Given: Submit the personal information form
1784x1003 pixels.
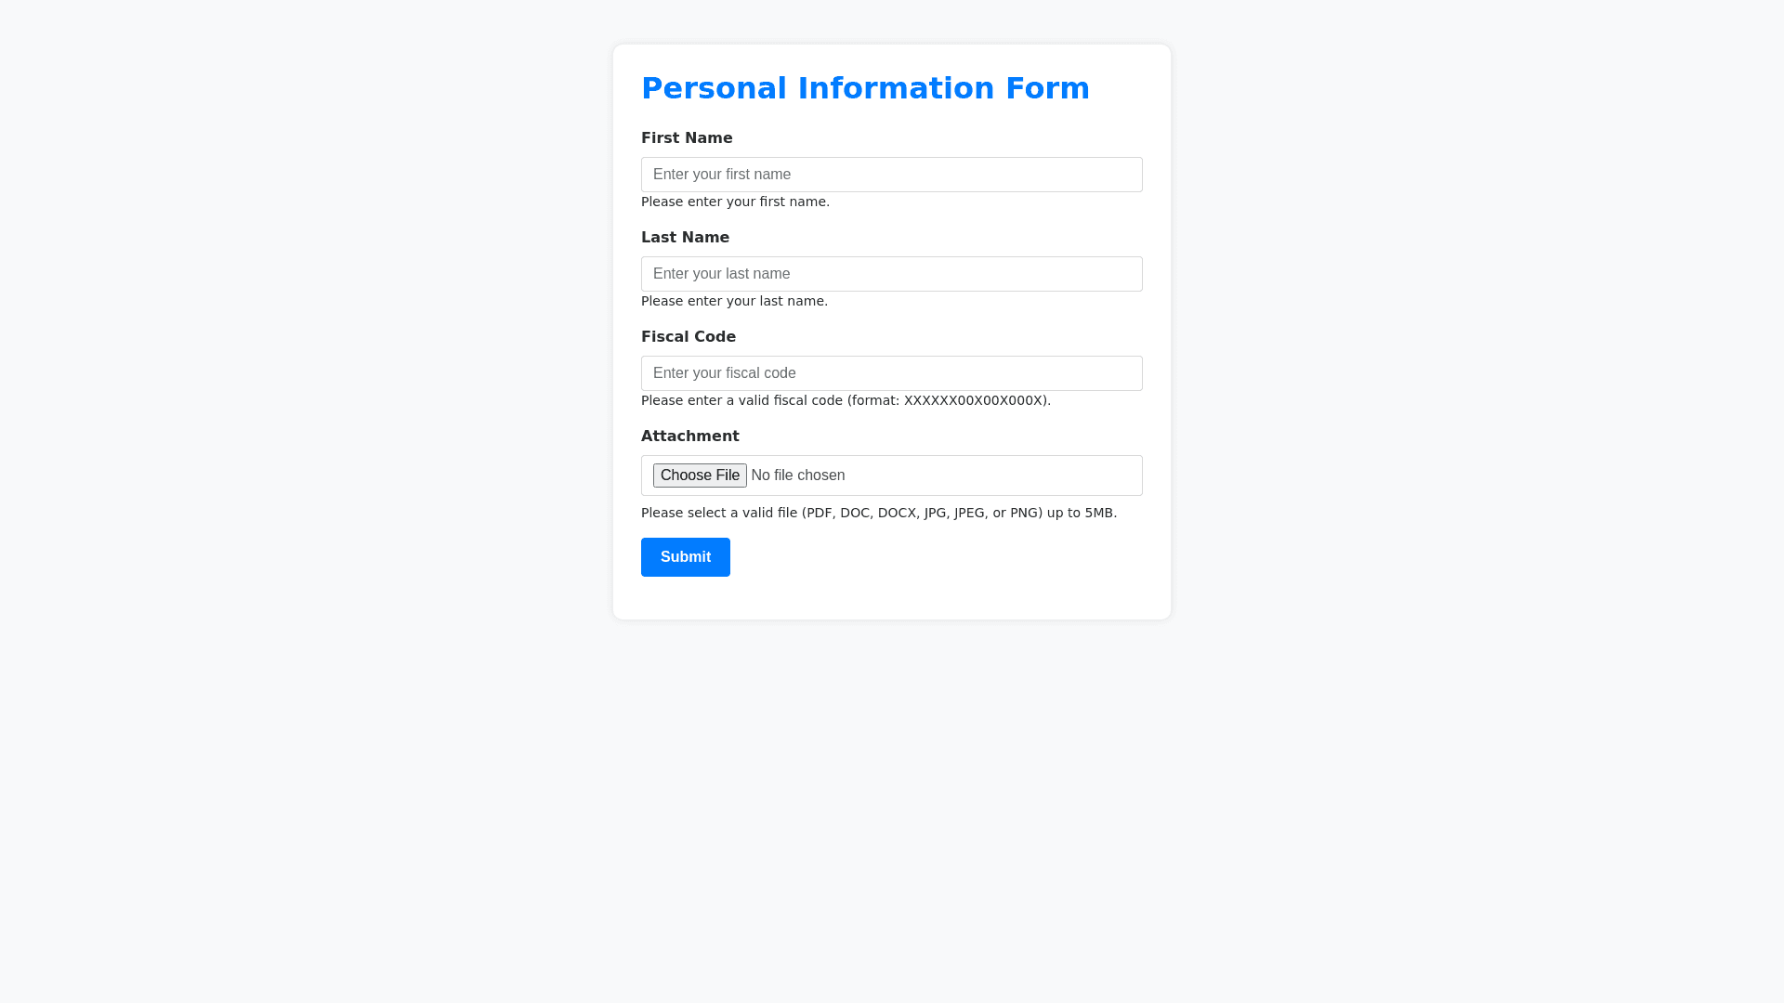Looking at the screenshot, I should click(x=686, y=557).
